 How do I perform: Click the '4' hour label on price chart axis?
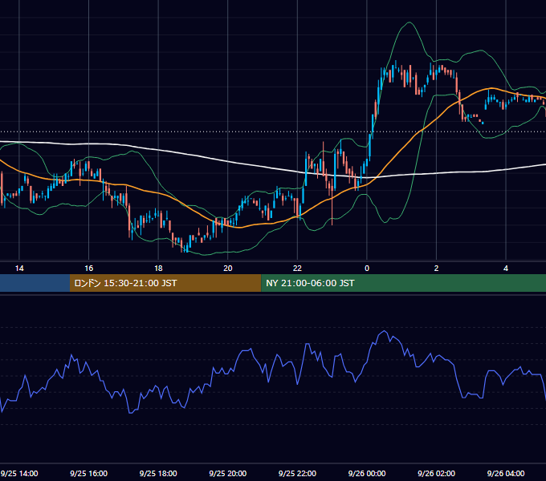click(x=506, y=269)
